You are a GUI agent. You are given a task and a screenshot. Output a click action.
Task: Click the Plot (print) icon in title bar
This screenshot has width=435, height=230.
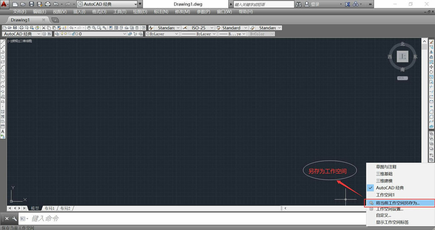(47, 4)
